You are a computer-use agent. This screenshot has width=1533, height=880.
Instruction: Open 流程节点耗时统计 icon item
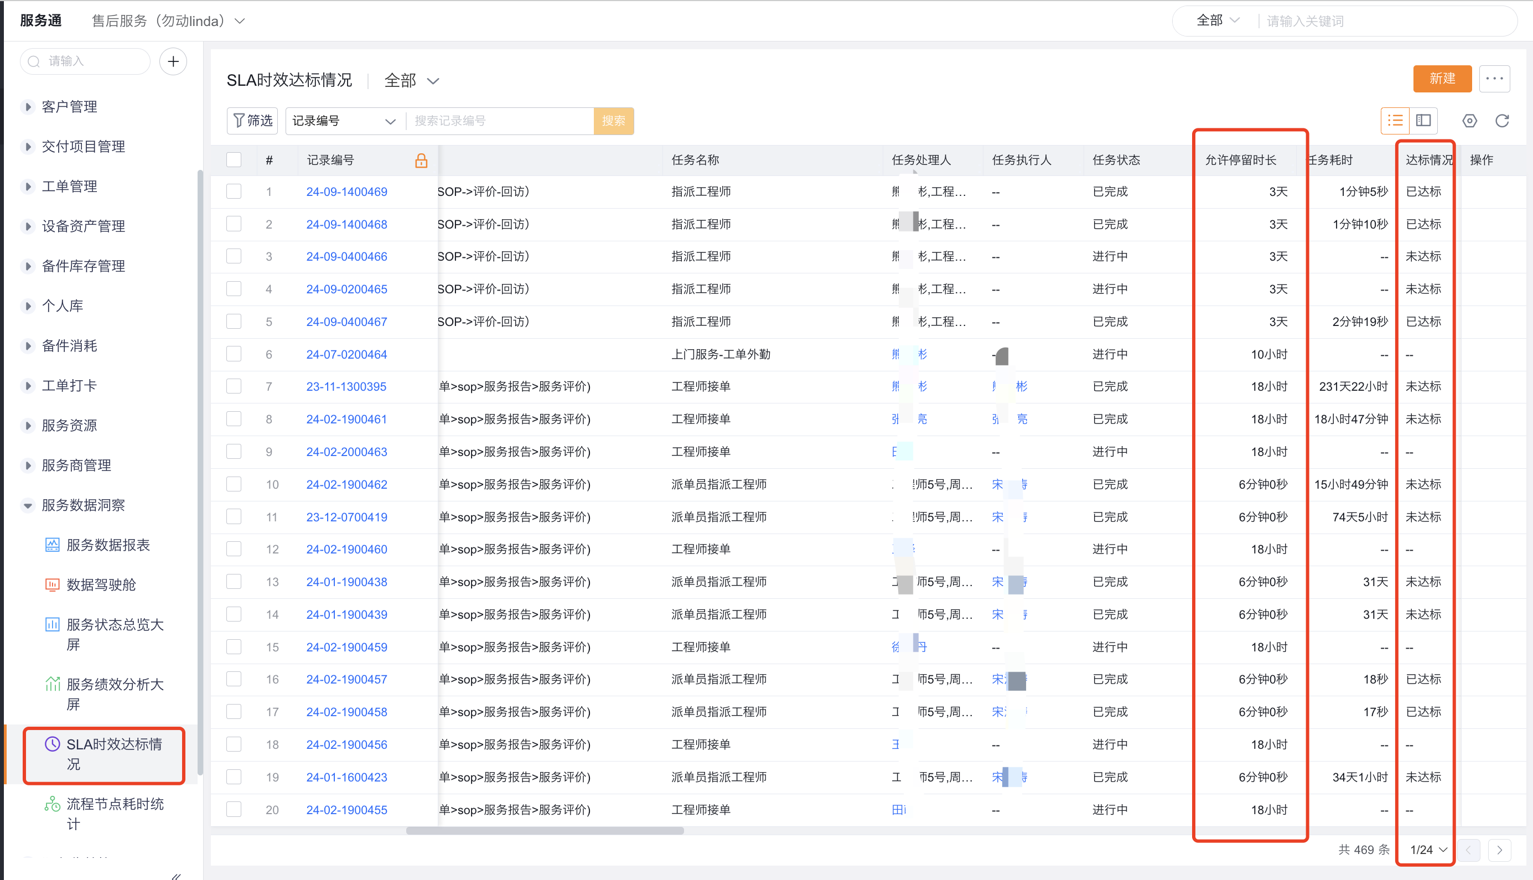coord(53,804)
